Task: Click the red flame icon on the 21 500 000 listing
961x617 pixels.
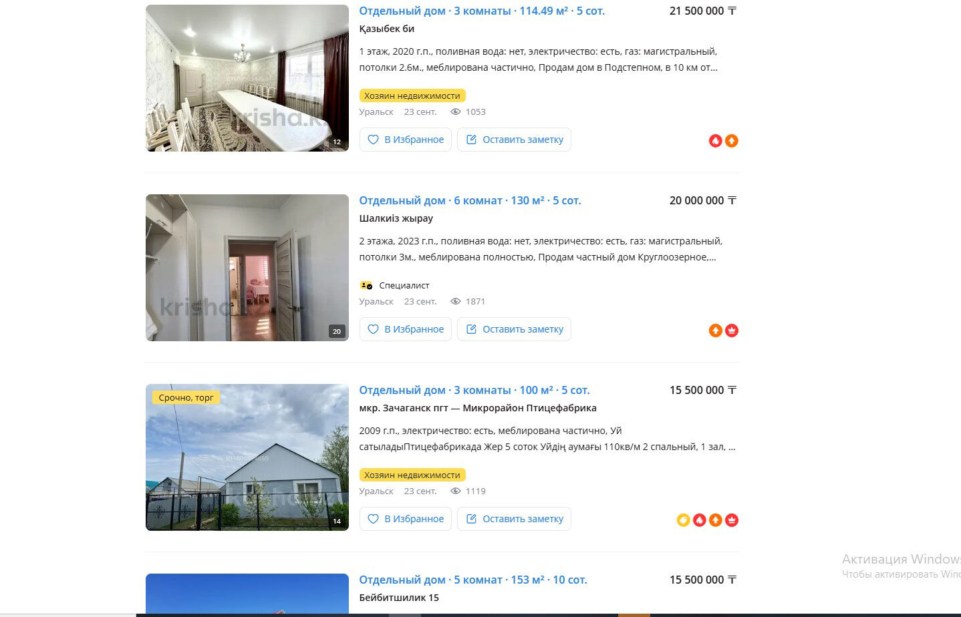Action: (x=715, y=141)
